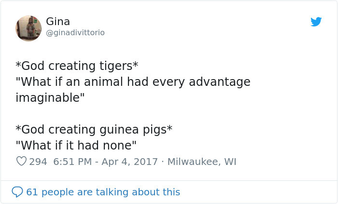The image size is (338, 204).
Task: Visit the @ginadivittorio handle
Action: click(75, 33)
